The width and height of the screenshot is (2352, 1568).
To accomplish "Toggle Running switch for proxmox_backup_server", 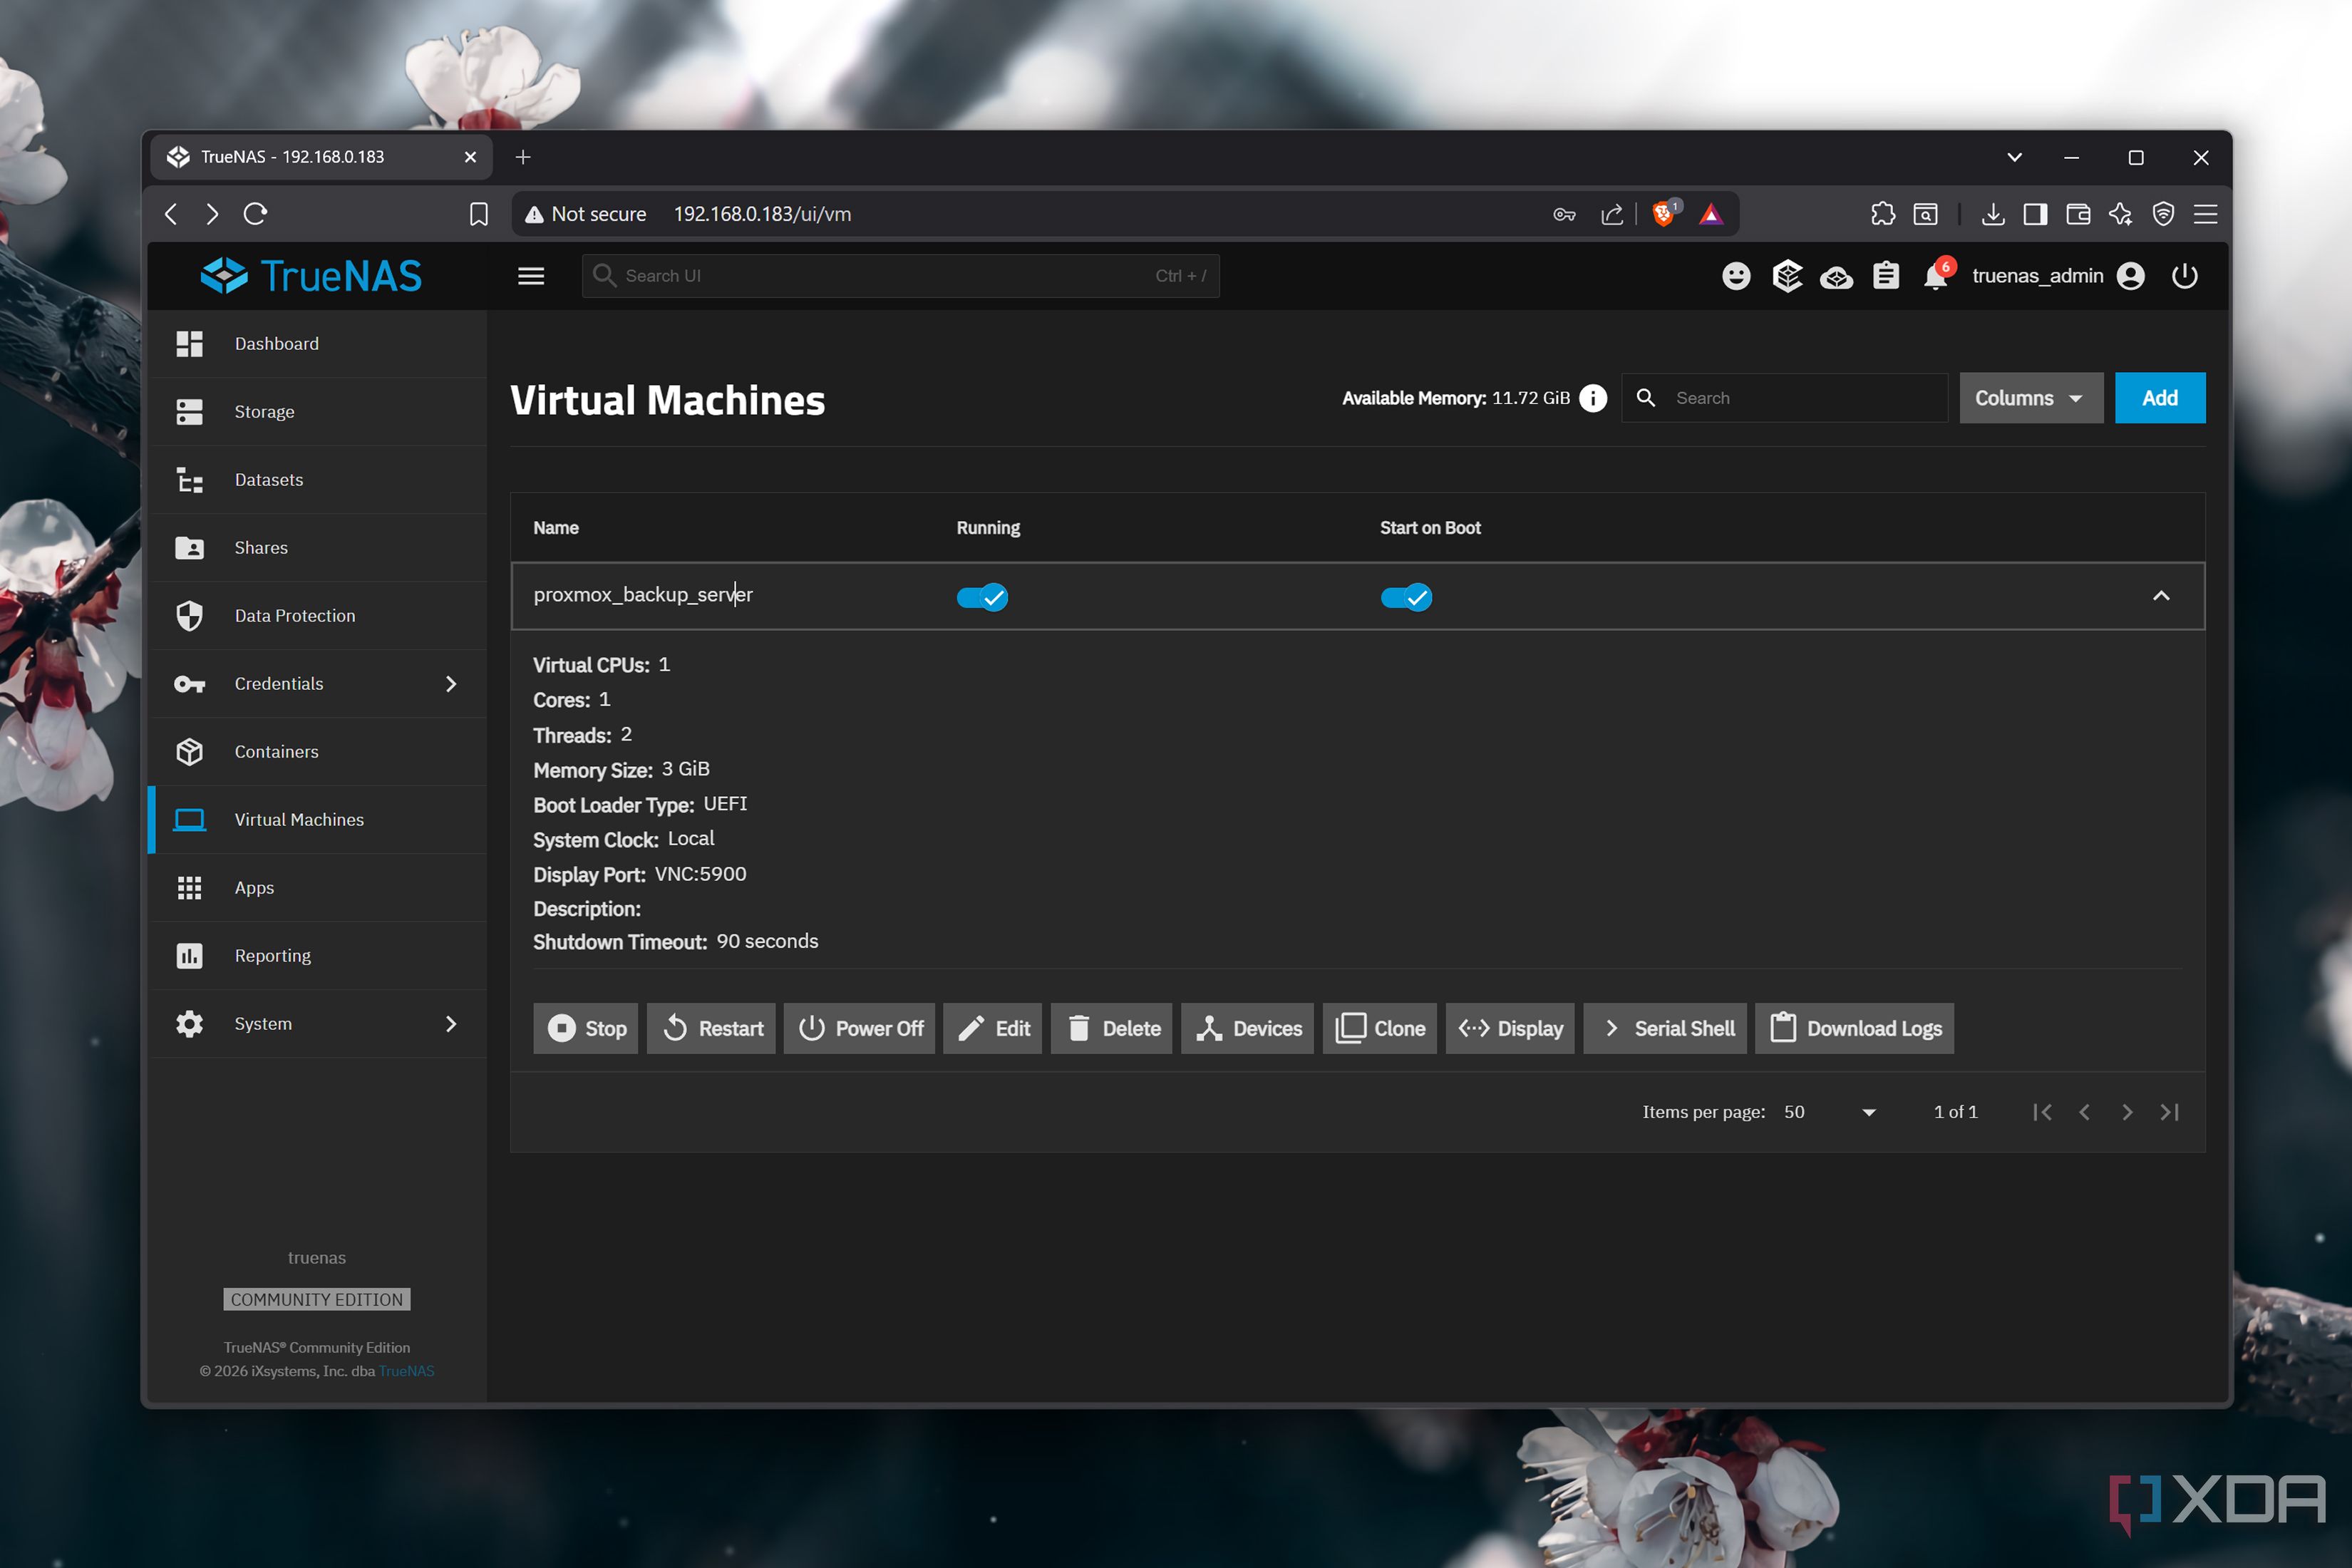I will pyautogui.click(x=982, y=597).
